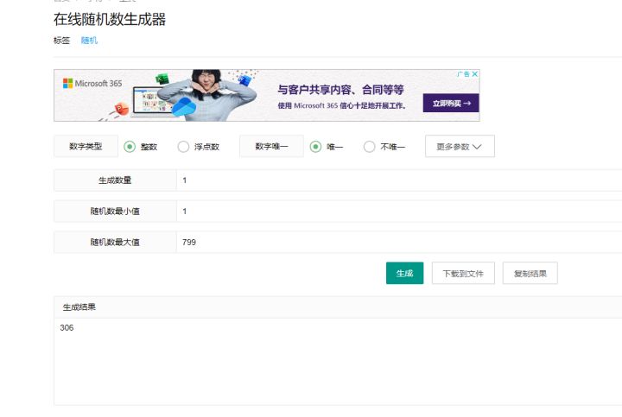Image resolution: width=622 pixels, height=417 pixels.
Task: Open the 随机 tag link
Action: click(x=89, y=41)
